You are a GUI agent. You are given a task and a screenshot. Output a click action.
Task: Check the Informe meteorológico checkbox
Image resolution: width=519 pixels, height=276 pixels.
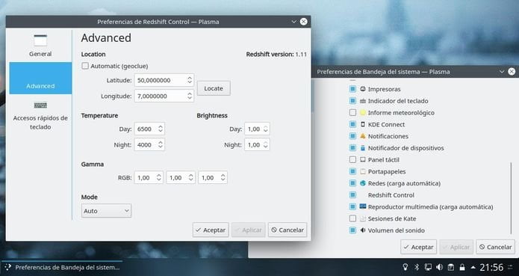[x=352, y=113]
